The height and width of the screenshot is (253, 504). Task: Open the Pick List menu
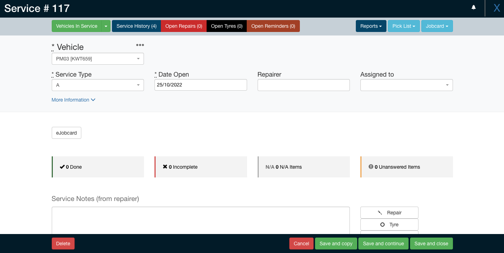[x=403, y=26]
